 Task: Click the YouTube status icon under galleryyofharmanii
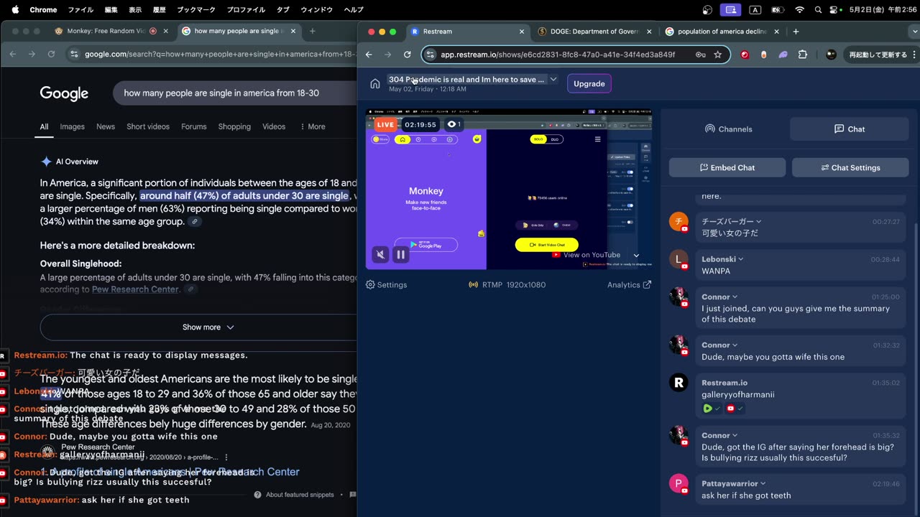[x=731, y=409]
